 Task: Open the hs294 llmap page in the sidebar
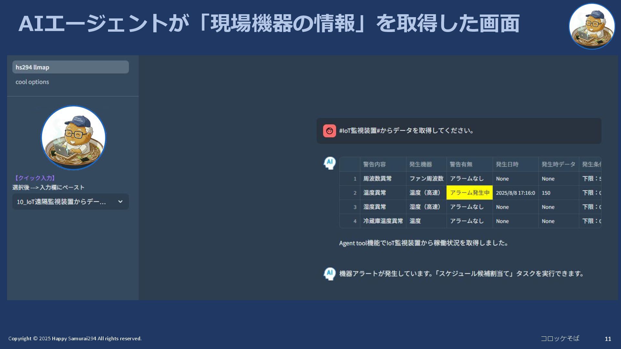coord(71,67)
